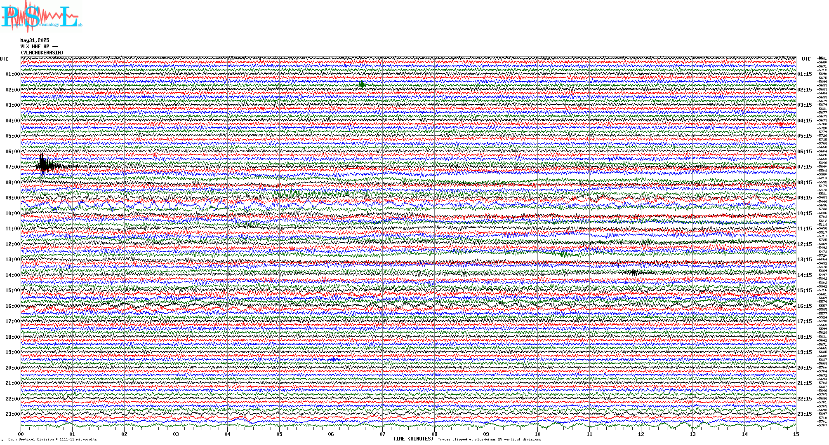Click the Traces clipped at plus/minus note
The height and width of the screenshot is (445, 829).
[x=489, y=439]
